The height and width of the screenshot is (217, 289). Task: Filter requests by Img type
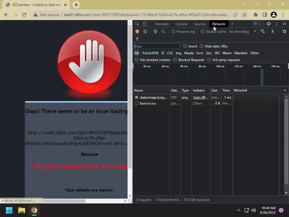pyautogui.click(x=178, y=53)
